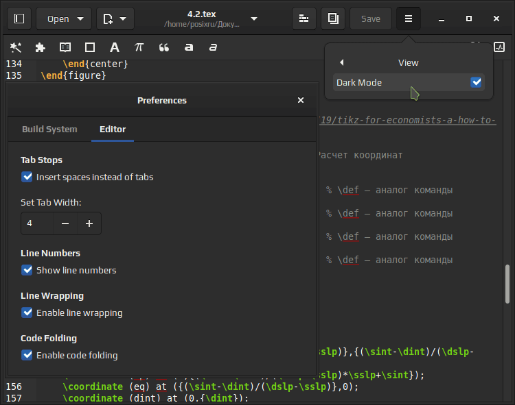Apply italic text with italic a icon
Viewport: 515px width, 405px height.
(213, 47)
